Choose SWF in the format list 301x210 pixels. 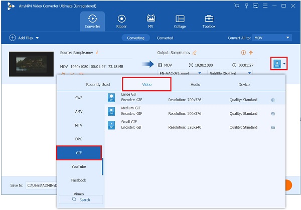pyautogui.click(x=79, y=98)
